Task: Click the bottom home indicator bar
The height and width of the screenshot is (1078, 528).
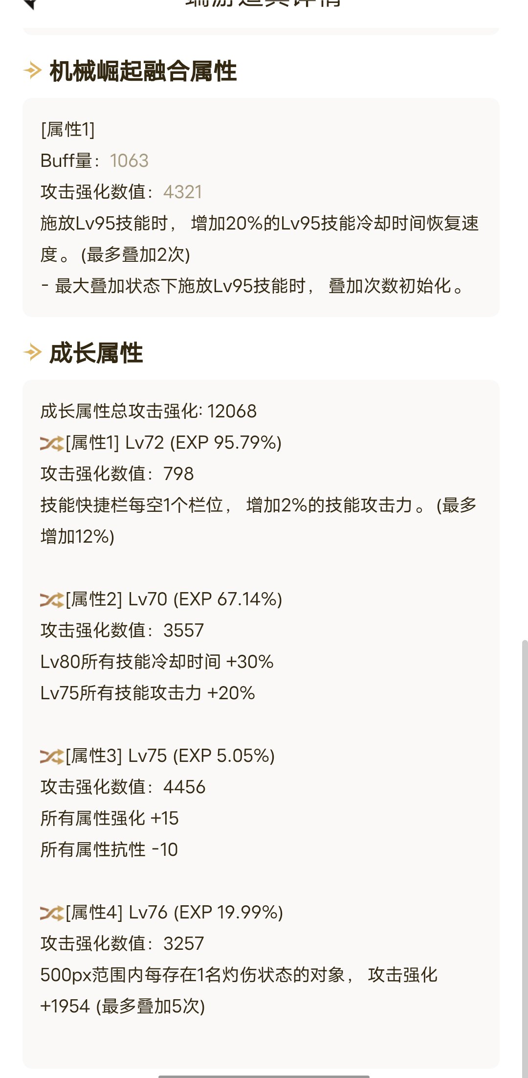Action: tap(264, 1076)
